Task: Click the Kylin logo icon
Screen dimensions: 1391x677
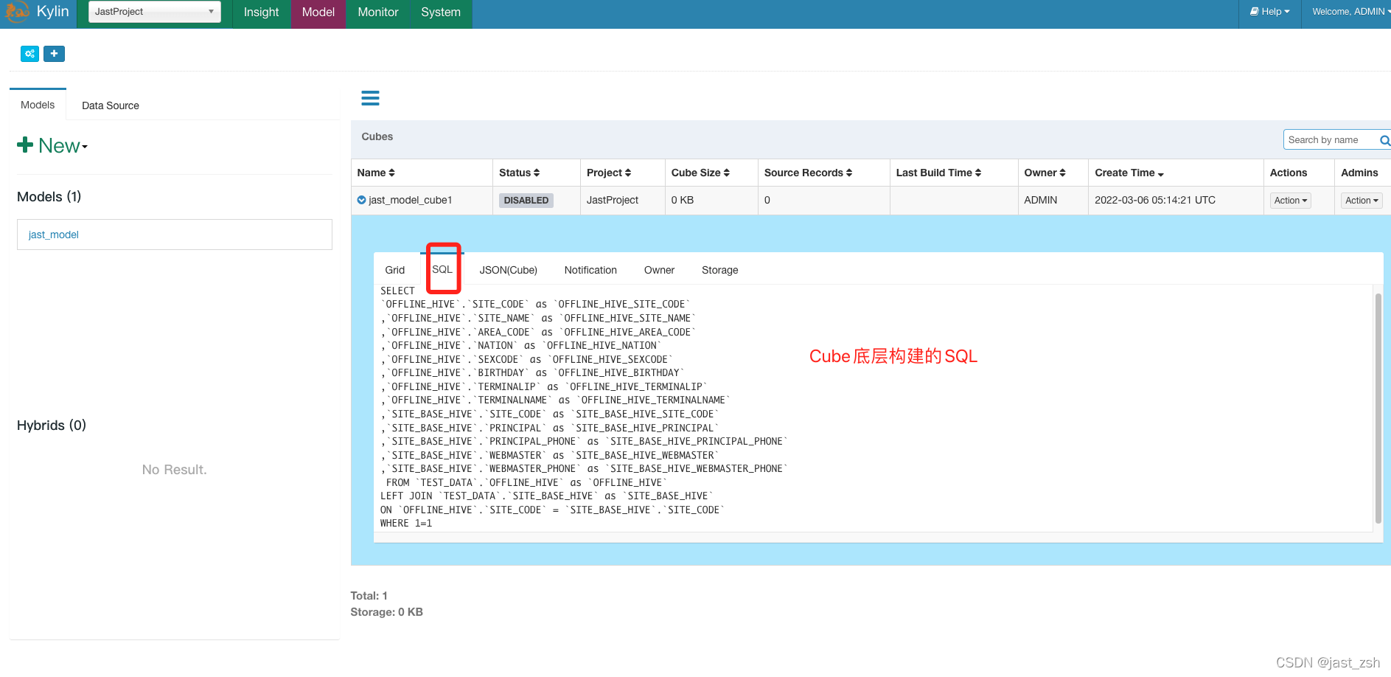Action: (x=16, y=12)
